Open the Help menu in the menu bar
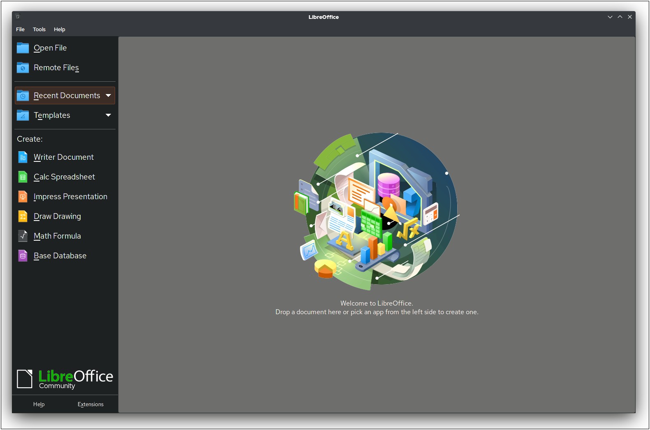 pyautogui.click(x=59, y=30)
